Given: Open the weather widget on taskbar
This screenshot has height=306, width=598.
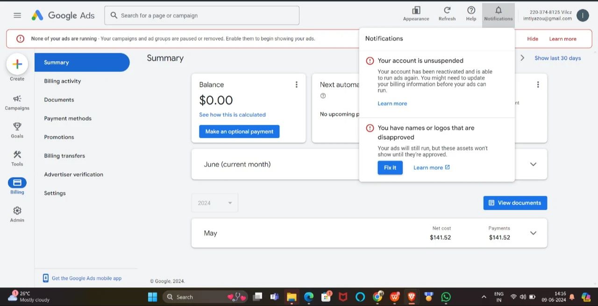Looking at the screenshot, I should [x=29, y=297].
